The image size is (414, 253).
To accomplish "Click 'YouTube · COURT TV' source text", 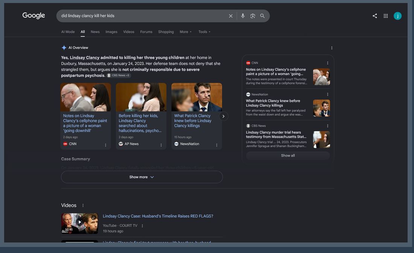I will pos(120,226).
